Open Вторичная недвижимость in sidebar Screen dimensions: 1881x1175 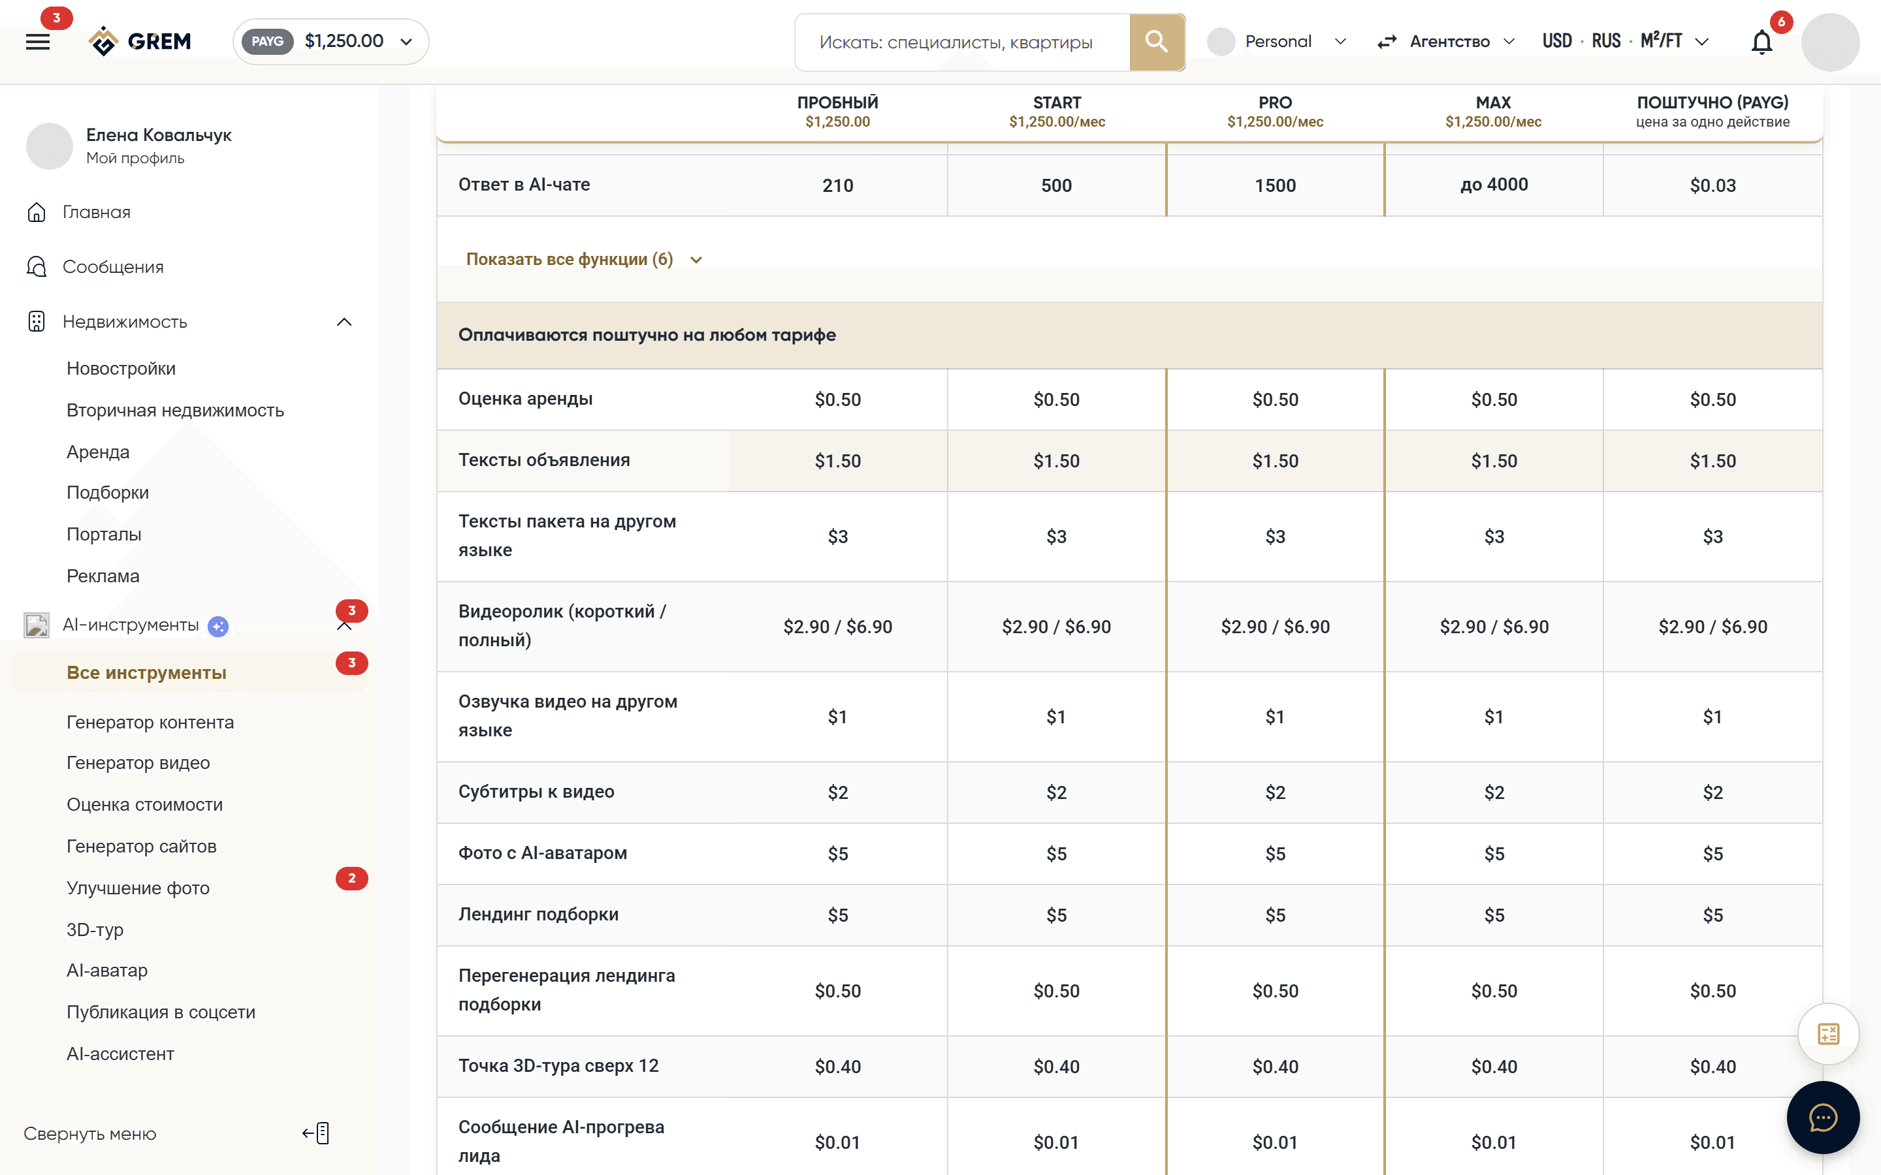(x=176, y=411)
